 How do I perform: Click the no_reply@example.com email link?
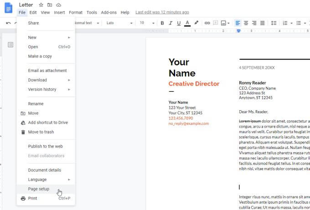(x=188, y=123)
